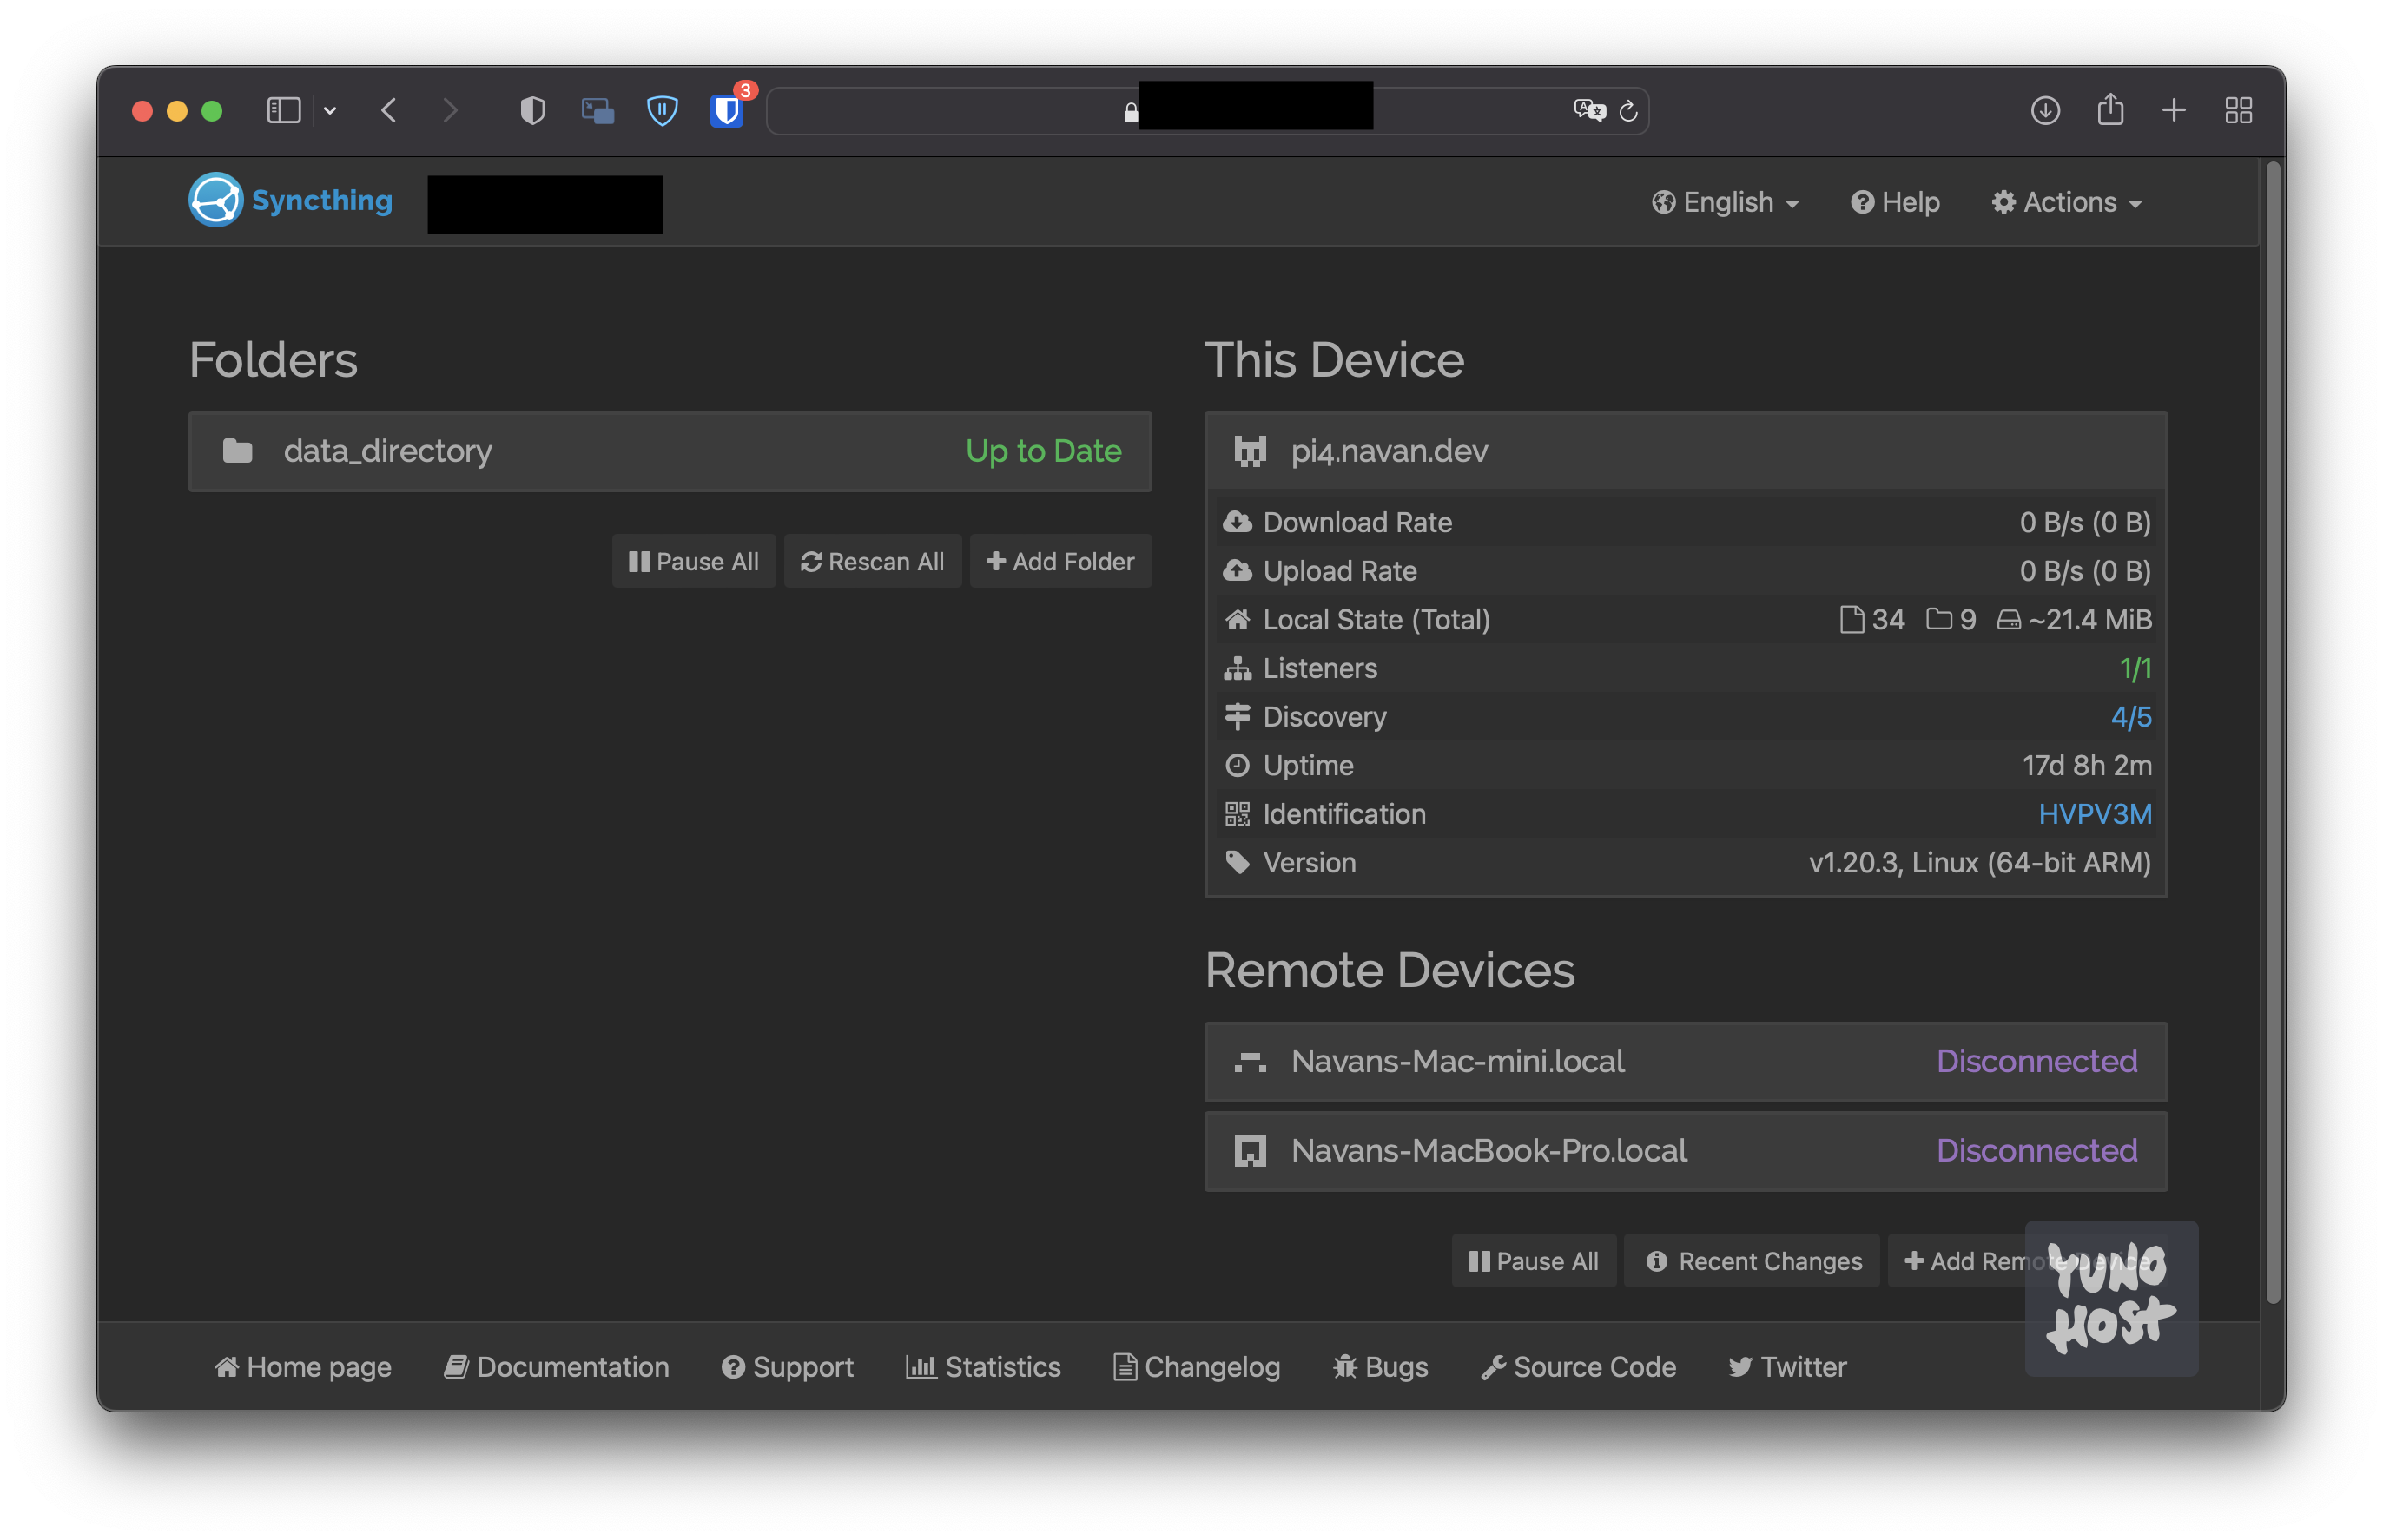
Task: Click the Upload Rate status icon
Action: pyautogui.click(x=1238, y=569)
